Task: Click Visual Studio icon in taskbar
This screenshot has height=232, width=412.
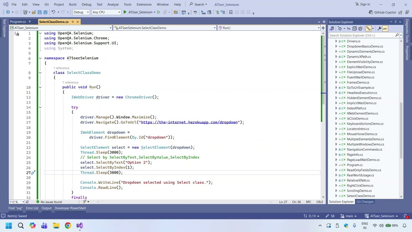Action: 80,226
